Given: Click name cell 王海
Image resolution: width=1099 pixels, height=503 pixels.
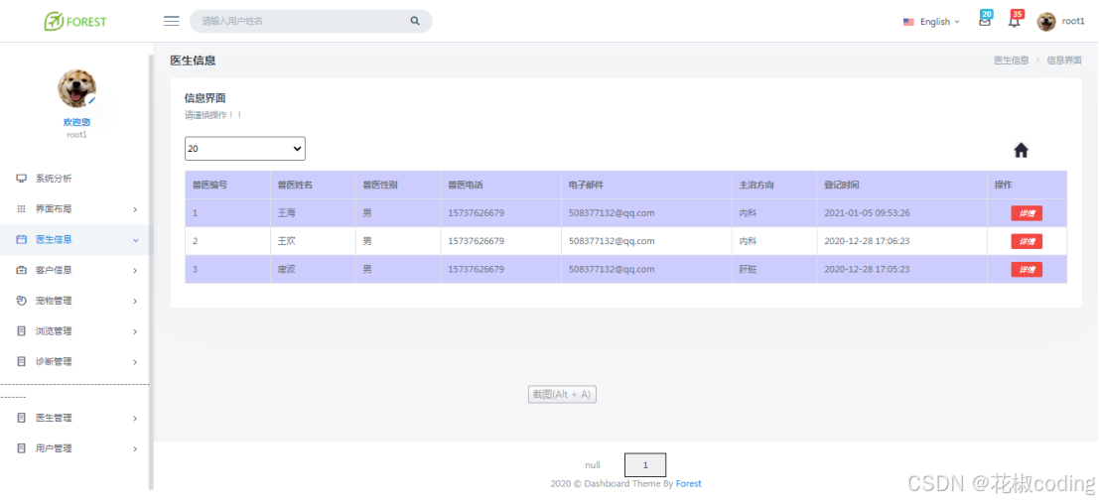Looking at the screenshot, I should (x=287, y=213).
